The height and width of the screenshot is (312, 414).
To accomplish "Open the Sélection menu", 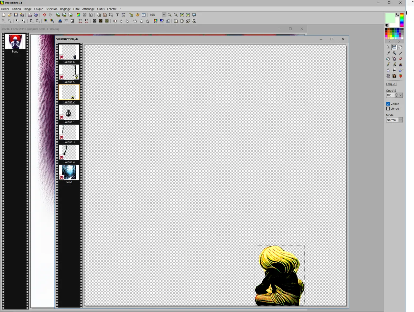I will (51, 9).
